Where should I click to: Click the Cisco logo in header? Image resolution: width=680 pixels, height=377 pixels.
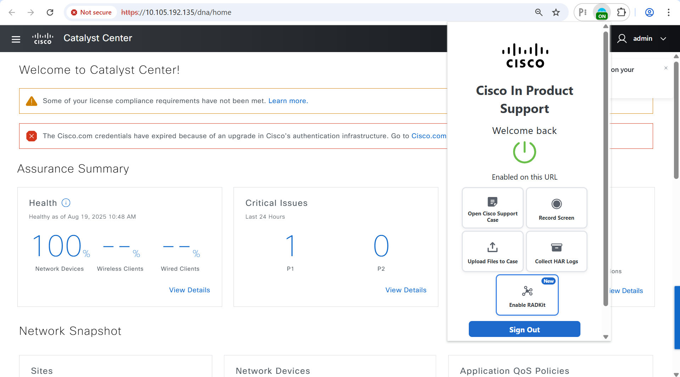click(x=43, y=39)
